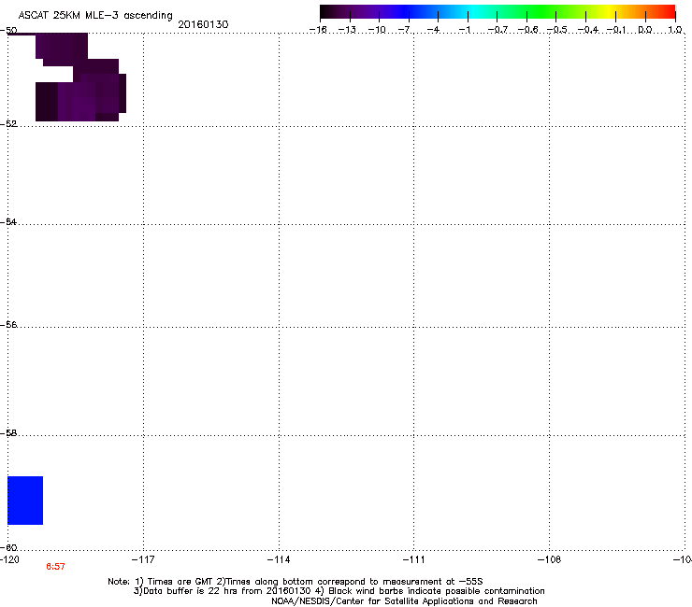Click the NOAA/NESDIS credit line

point(404,601)
